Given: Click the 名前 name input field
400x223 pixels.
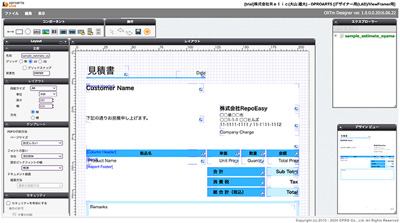Looking at the screenshot, I should 36,56.
